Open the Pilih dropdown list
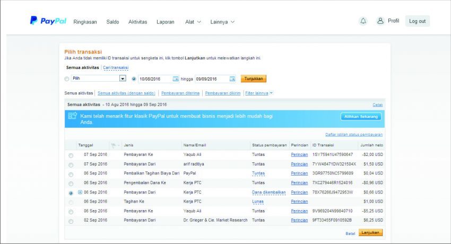 (x=122, y=79)
